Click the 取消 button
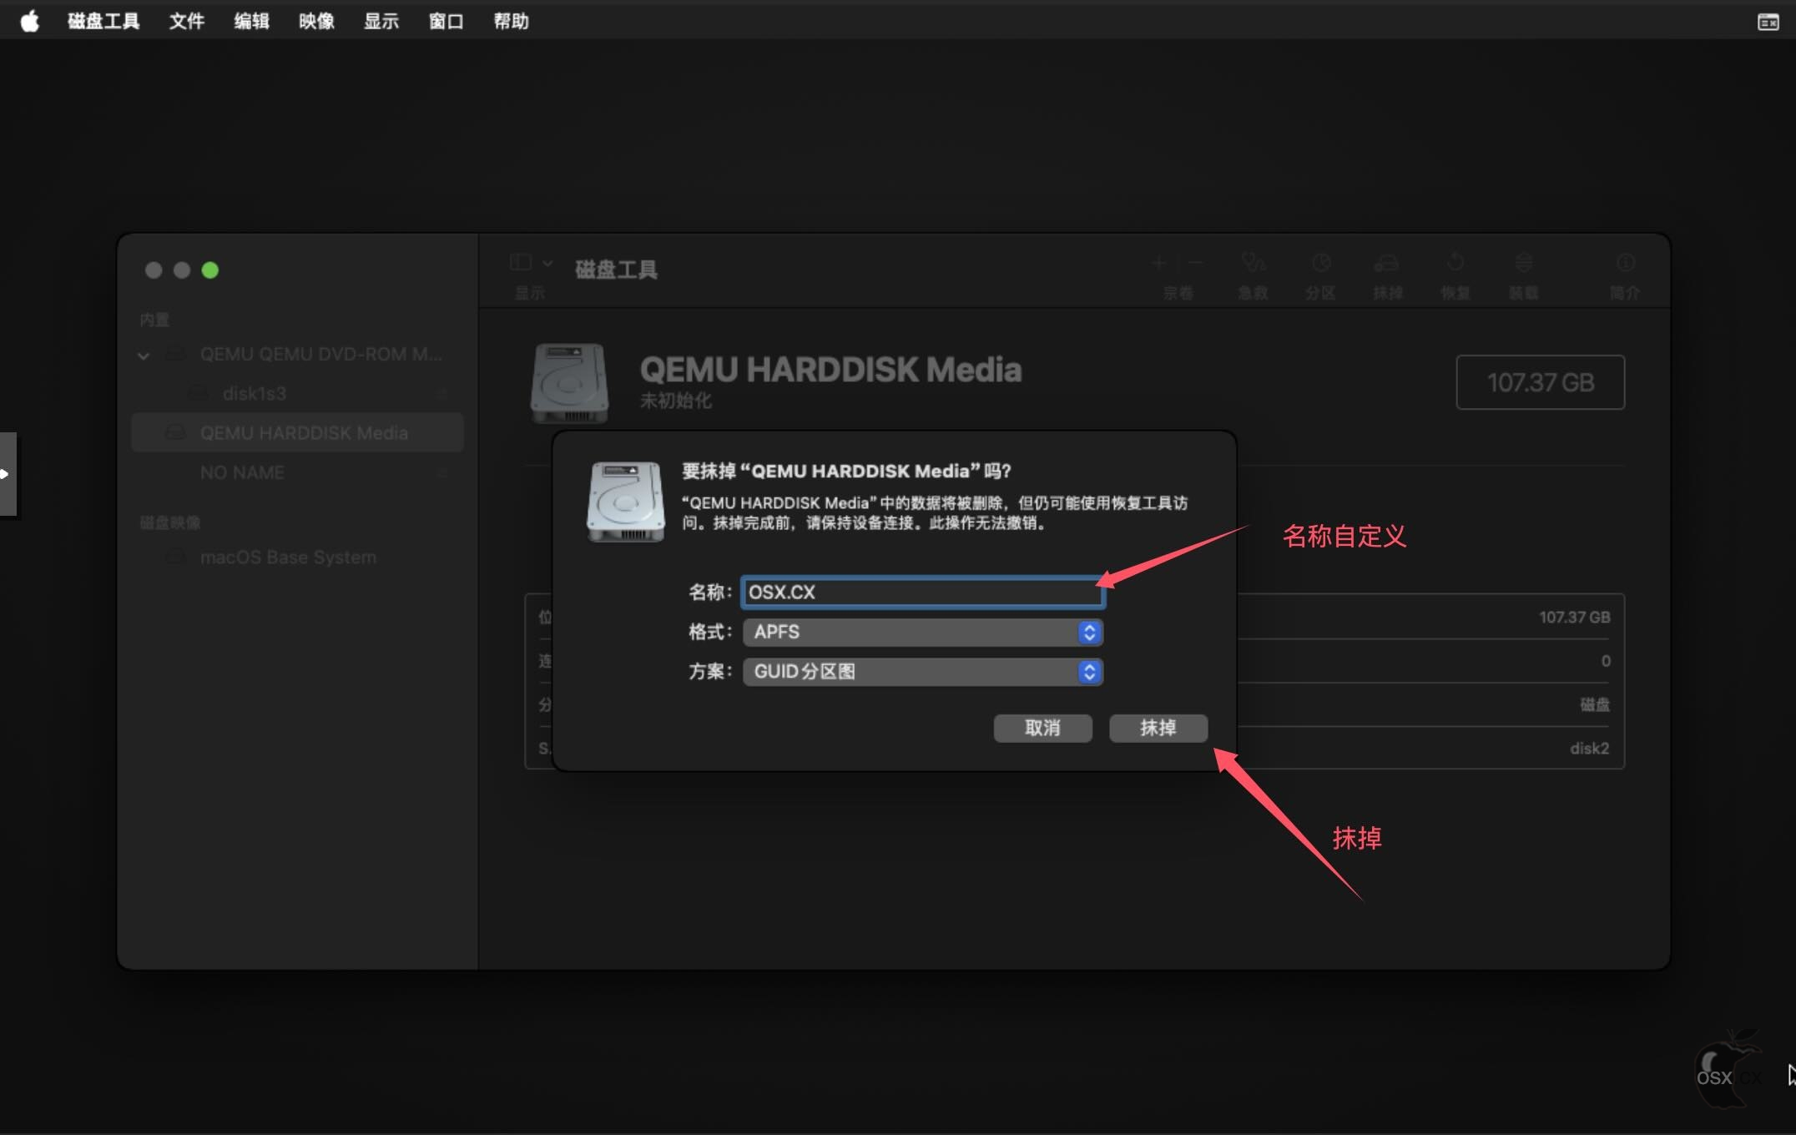The image size is (1796, 1135). point(1042,728)
